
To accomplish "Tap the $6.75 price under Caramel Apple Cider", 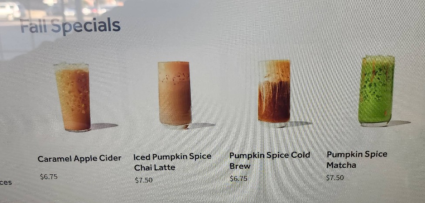I will pos(49,177).
